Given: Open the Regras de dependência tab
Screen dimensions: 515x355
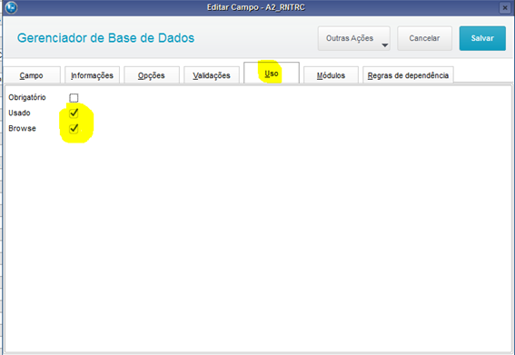Looking at the screenshot, I should (x=408, y=75).
